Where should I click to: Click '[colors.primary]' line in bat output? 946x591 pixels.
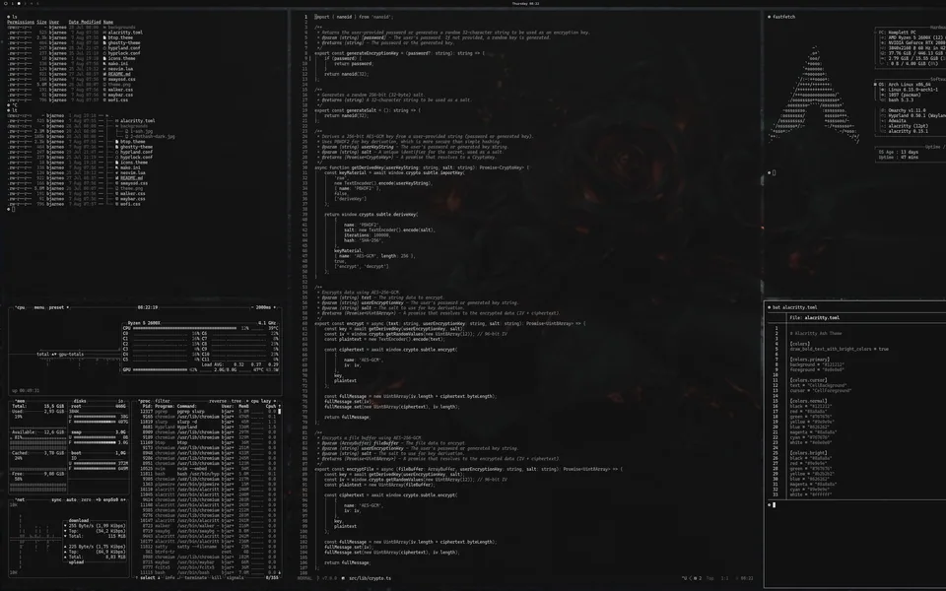point(810,360)
